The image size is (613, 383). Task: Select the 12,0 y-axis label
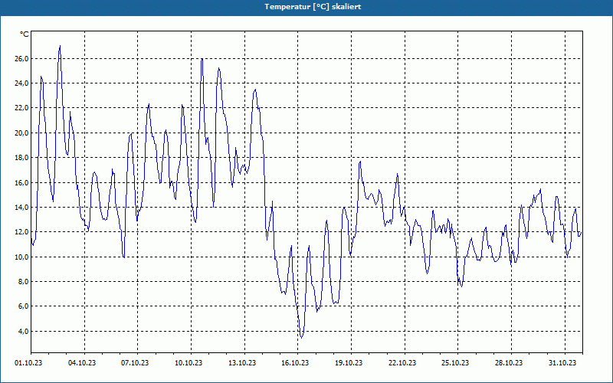(21, 232)
